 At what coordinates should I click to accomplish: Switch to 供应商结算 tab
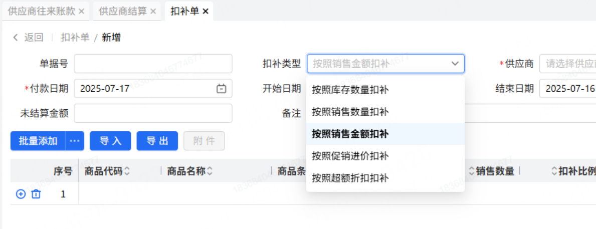click(123, 12)
